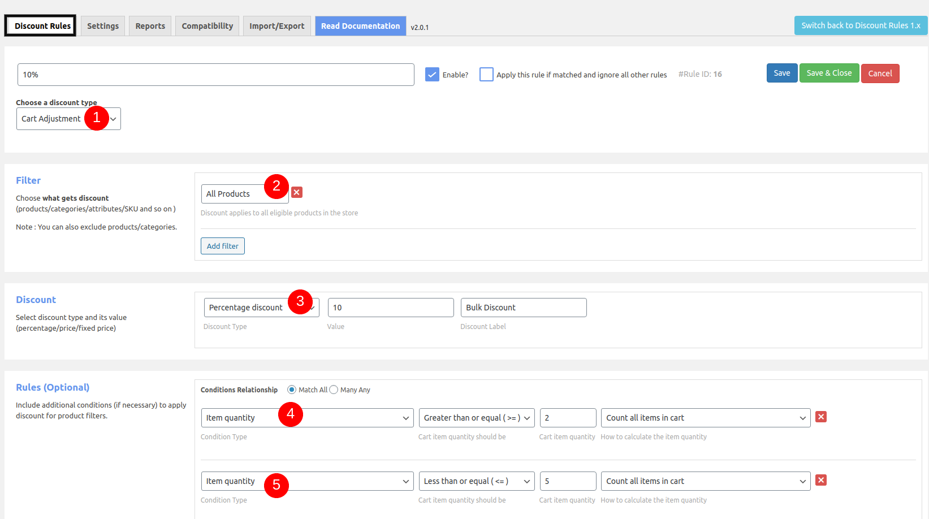
Task: Delete the Greater than or equal condition row
Action: click(x=821, y=417)
